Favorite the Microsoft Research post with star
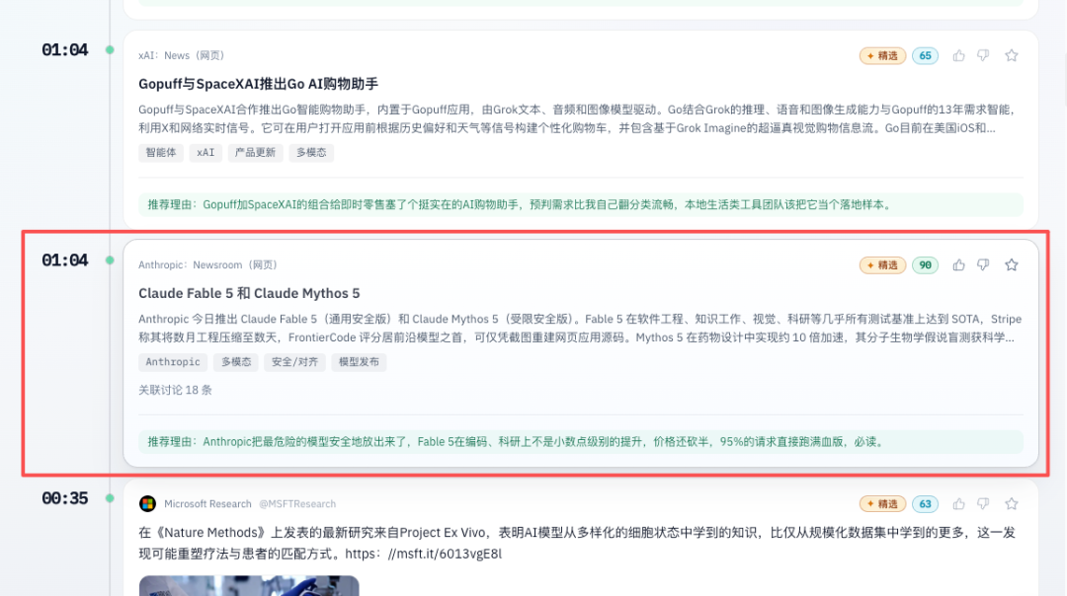 (x=1012, y=503)
